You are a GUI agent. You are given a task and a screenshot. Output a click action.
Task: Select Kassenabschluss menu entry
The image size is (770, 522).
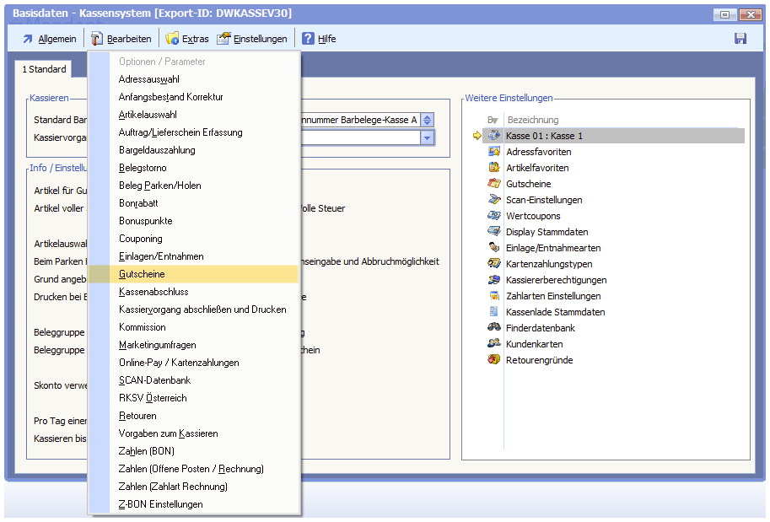(153, 292)
